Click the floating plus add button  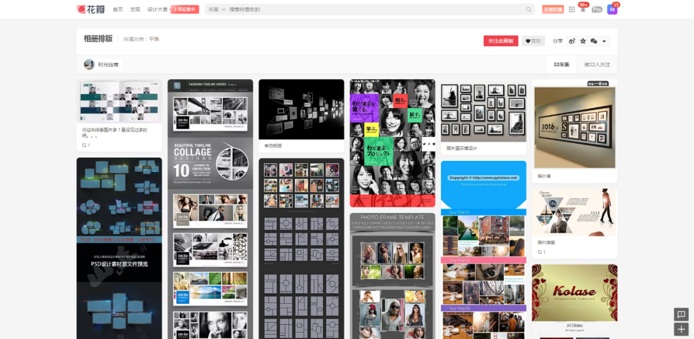[681, 329]
